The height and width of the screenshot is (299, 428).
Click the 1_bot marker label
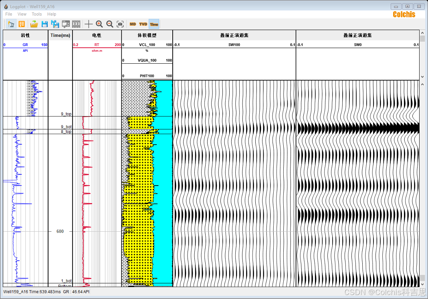pyautogui.click(x=66, y=281)
